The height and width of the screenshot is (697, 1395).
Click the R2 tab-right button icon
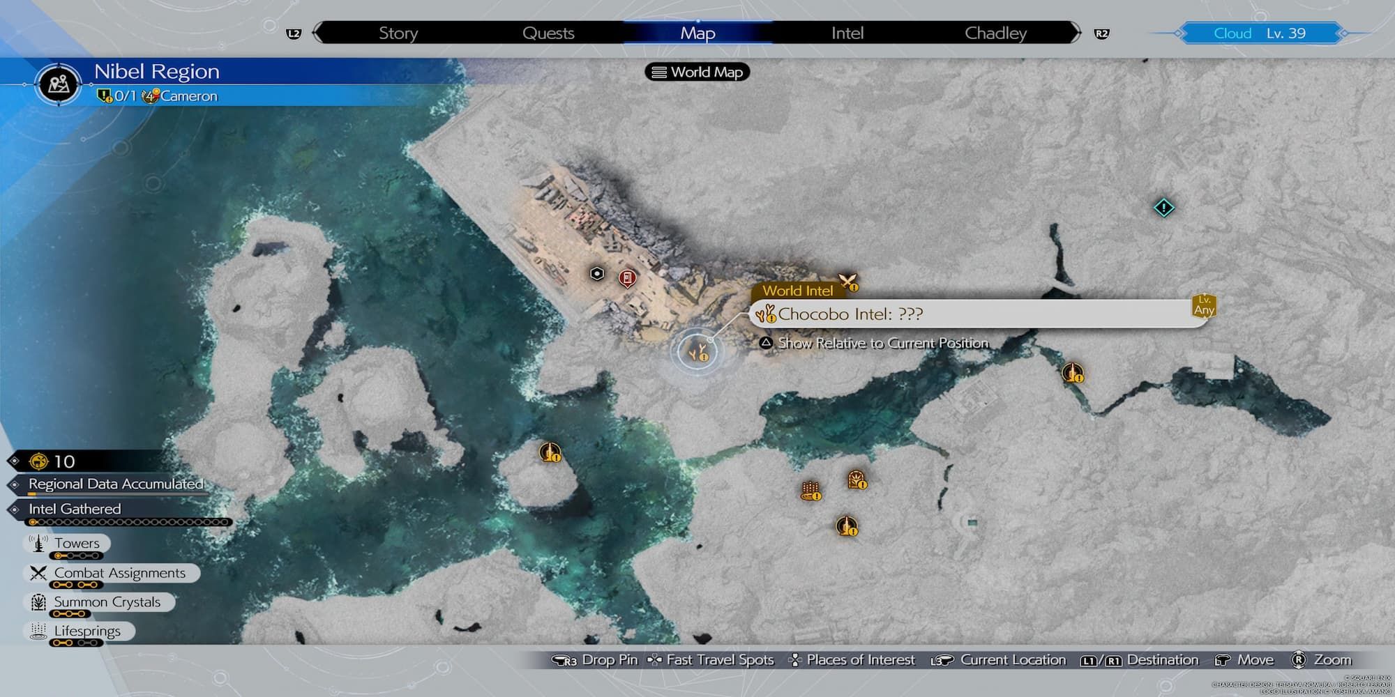pyautogui.click(x=1101, y=33)
